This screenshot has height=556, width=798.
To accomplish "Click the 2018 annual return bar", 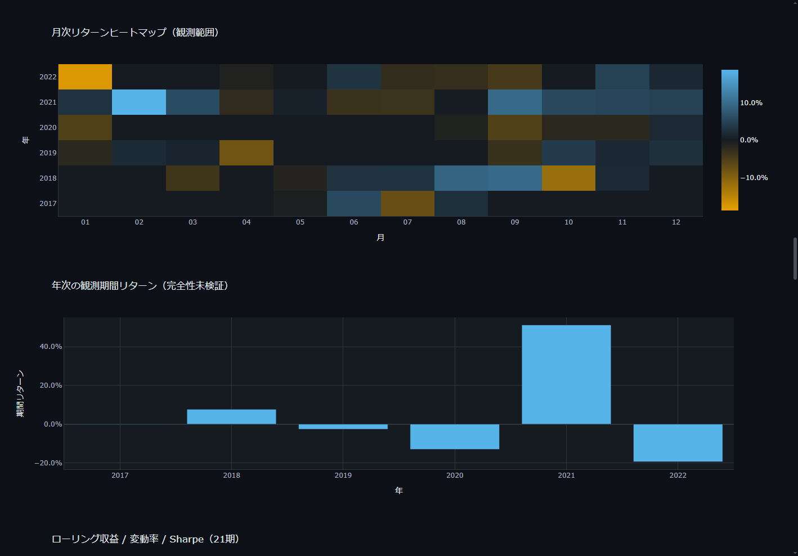I will click(x=231, y=417).
